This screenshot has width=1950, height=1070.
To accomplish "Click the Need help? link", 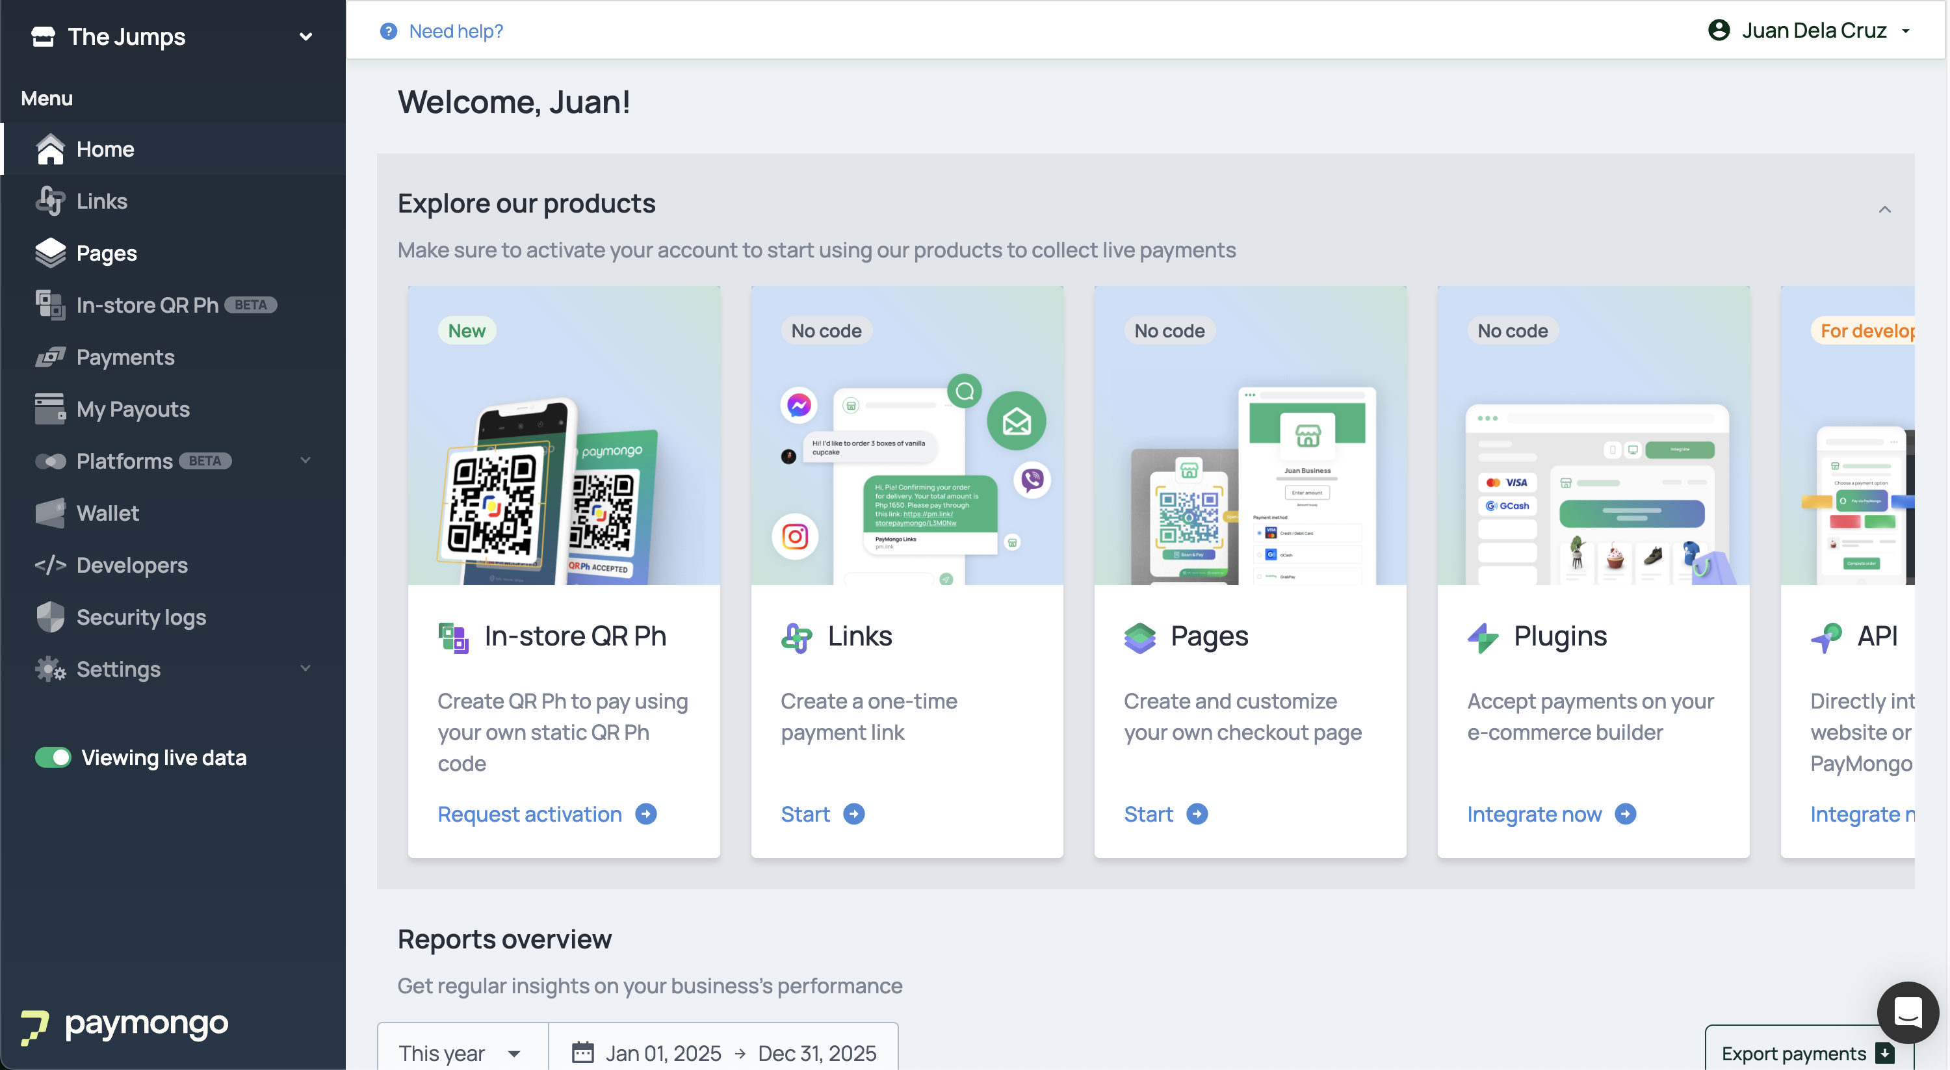I will pyautogui.click(x=456, y=31).
